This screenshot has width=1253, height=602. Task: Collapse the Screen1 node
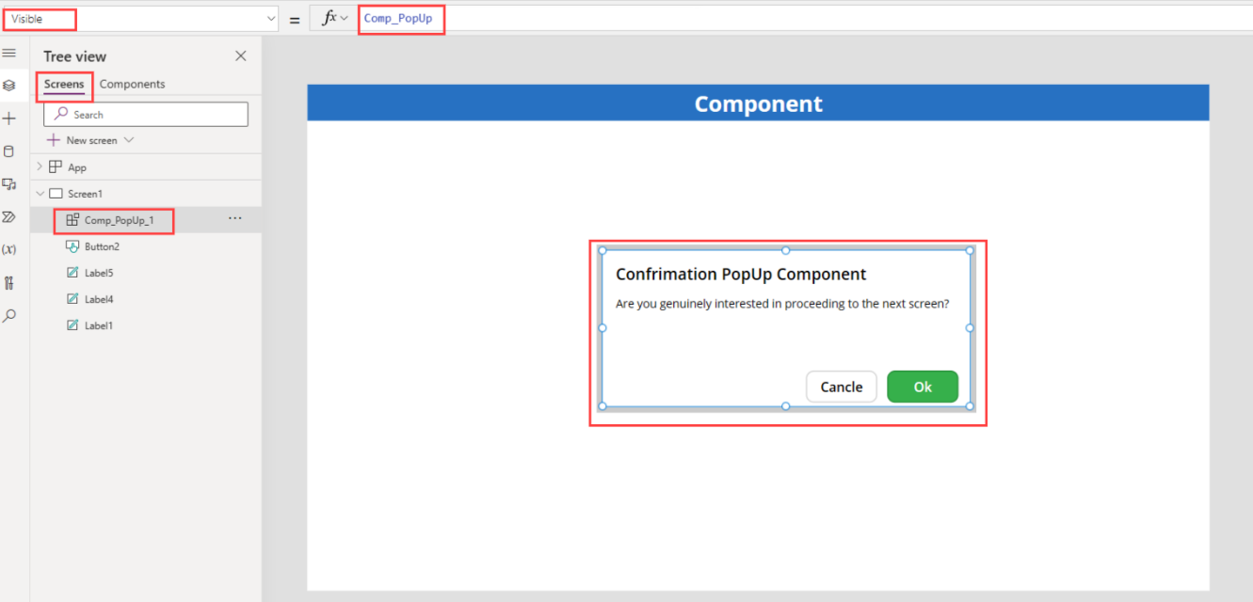[x=40, y=193]
